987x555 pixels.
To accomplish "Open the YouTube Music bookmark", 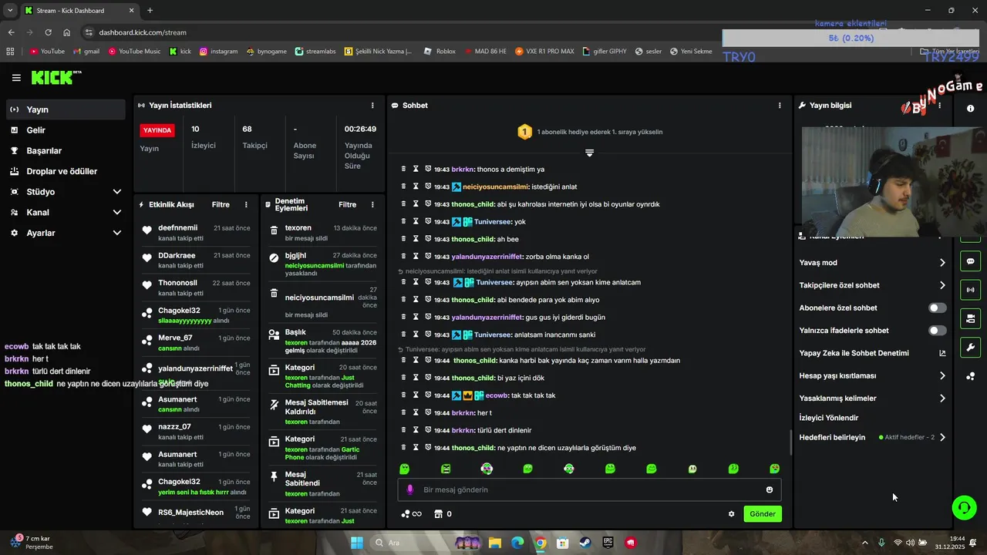I will click(134, 52).
